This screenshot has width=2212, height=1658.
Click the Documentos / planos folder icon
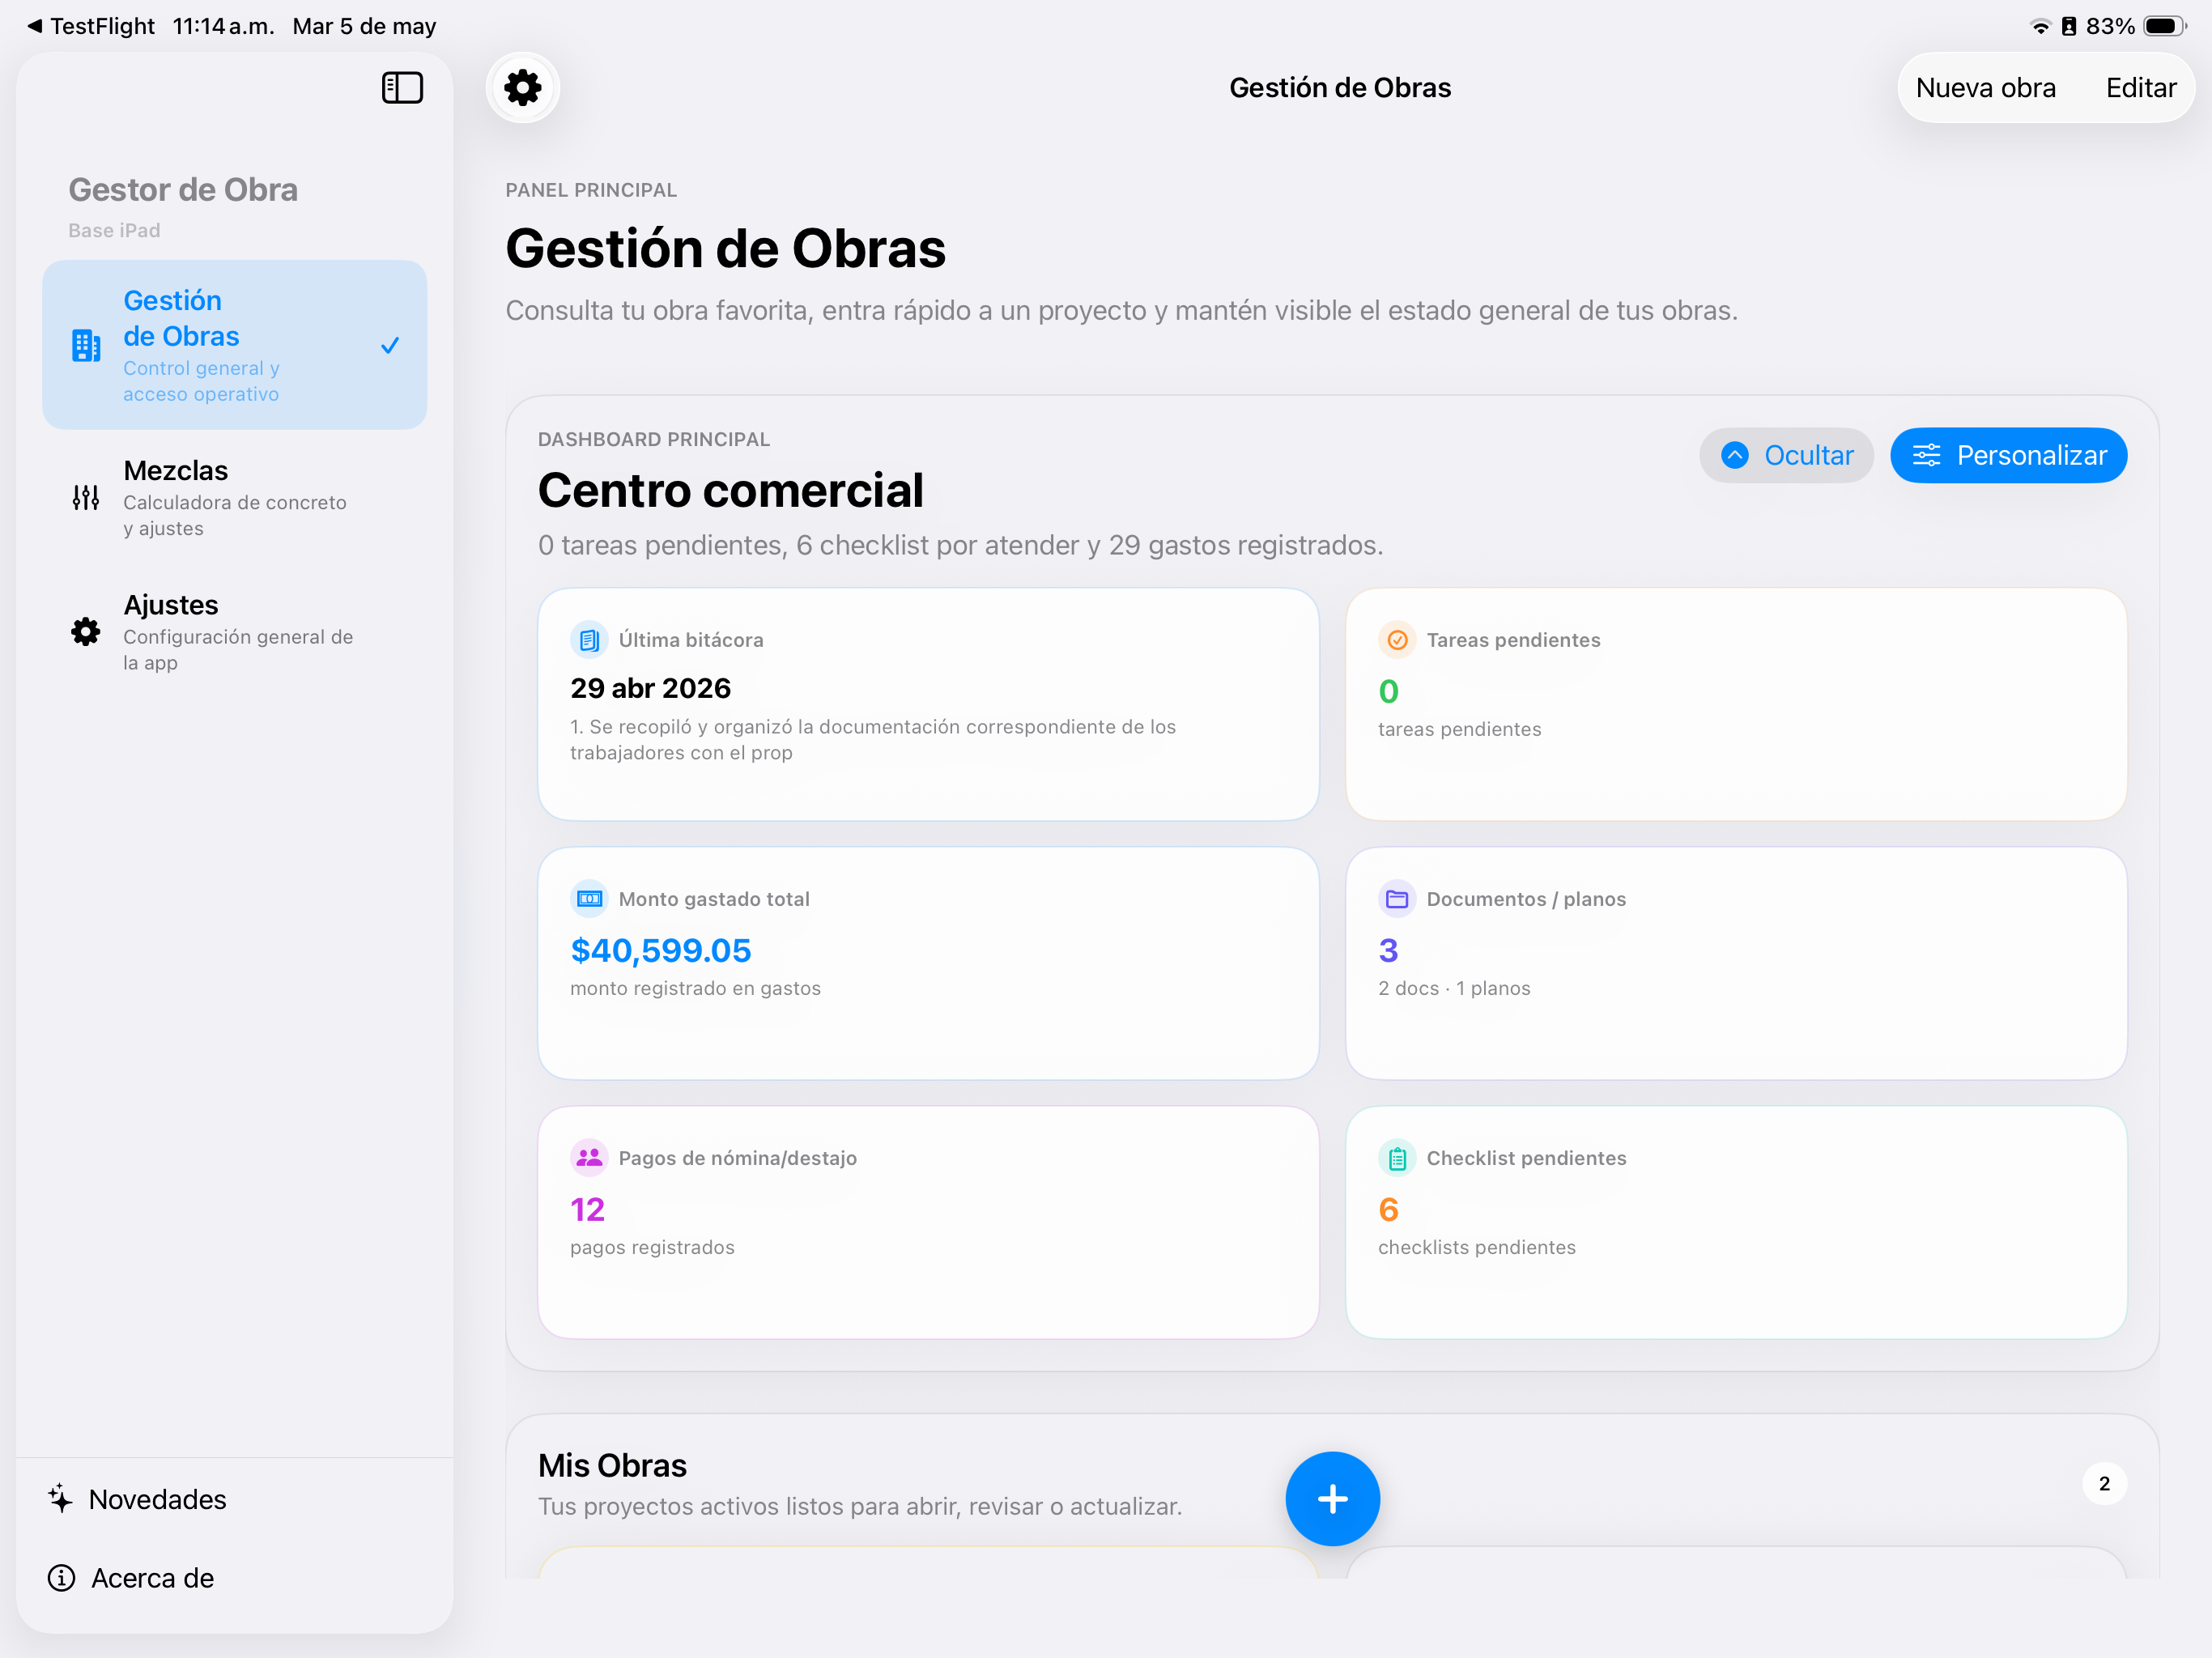pyautogui.click(x=1397, y=899)
